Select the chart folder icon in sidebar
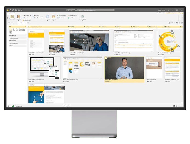Viewport: 190px width, 144px height. pos(11,32)
